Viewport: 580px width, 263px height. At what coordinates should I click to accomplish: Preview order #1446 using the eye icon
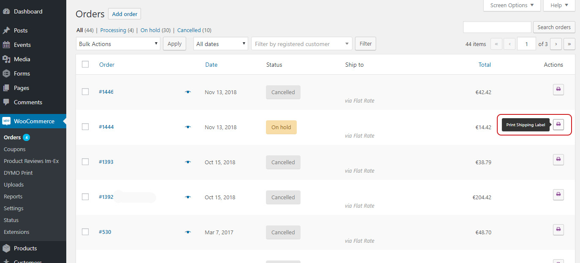[x=188, y=92]
